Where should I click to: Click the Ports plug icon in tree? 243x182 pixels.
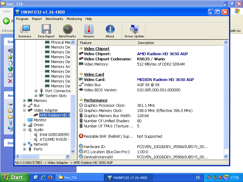30,149
